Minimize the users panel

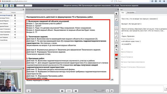(x=21, y=10)
